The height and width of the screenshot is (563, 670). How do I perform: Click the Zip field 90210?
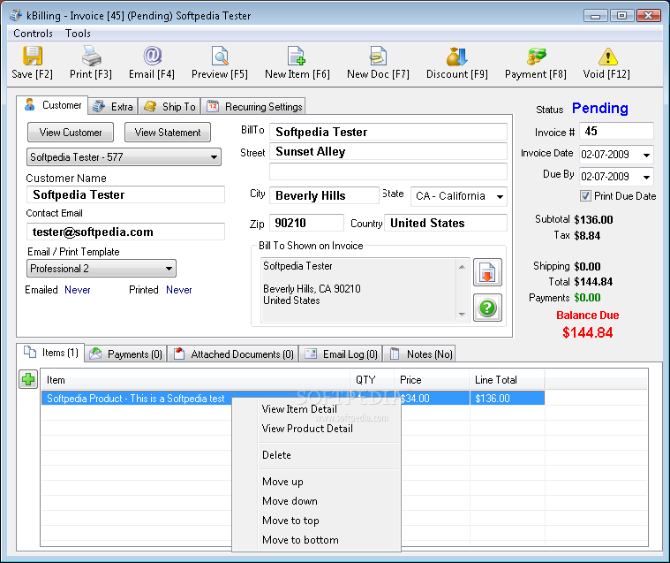click(x=306, y=223)
